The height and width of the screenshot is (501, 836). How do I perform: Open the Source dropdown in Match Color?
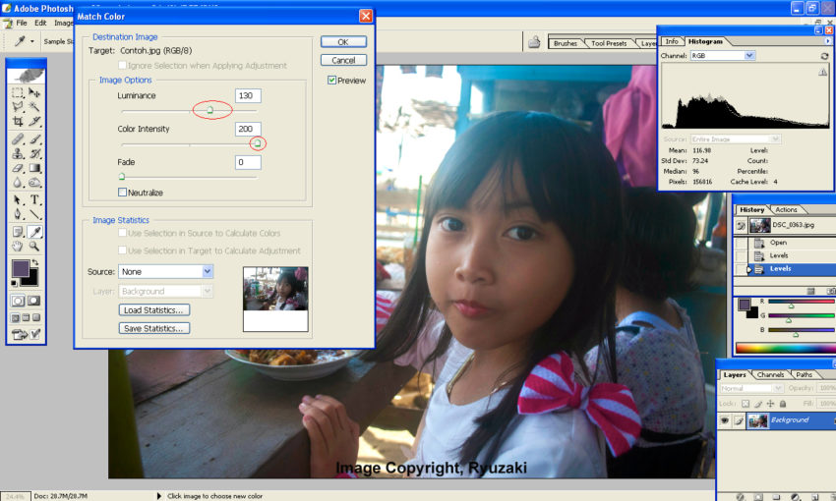tap(165, 271)
